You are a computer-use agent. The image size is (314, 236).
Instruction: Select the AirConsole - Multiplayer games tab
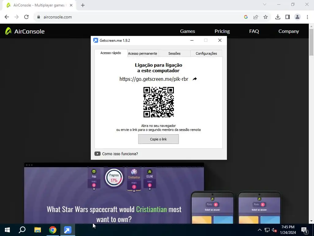click(39, 6)
